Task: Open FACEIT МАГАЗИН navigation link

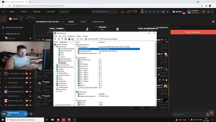Action: [x=51, y=12]
